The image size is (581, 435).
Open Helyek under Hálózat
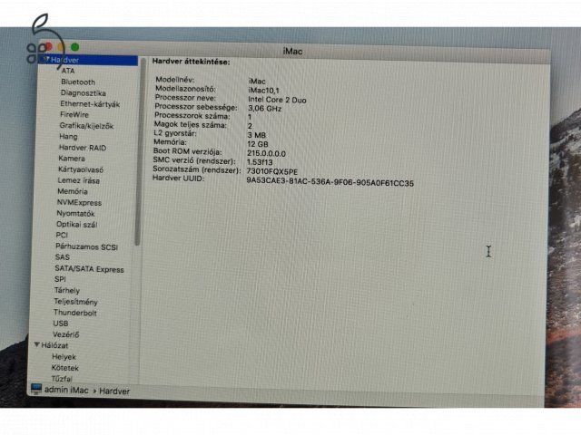click(x=64, y=356)
